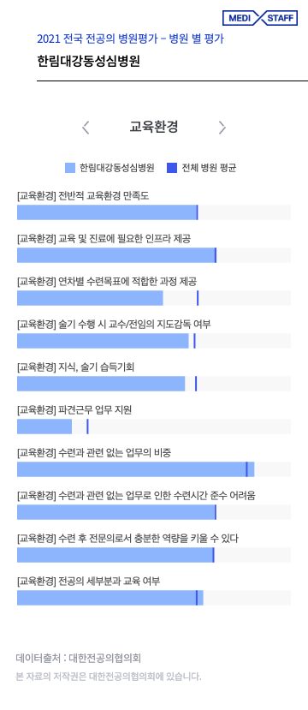Screen dimensions: 308x710
Task: Select the 교육환경 category heading
Action: tap(154, 128)
